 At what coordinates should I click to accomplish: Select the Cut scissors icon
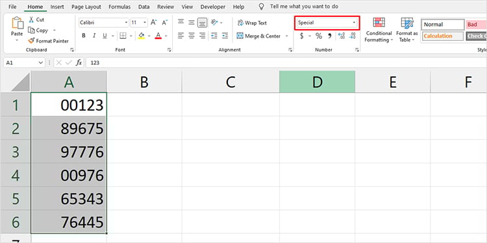click(x=31, y=19)
